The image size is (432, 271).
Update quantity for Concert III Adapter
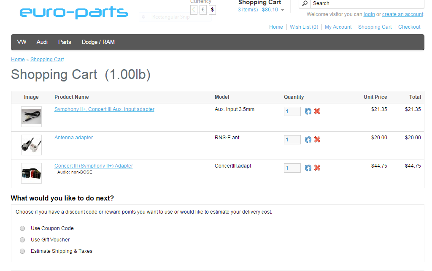click(308, 168)
